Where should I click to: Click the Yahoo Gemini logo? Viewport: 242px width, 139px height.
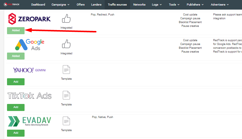pos(29,70)
